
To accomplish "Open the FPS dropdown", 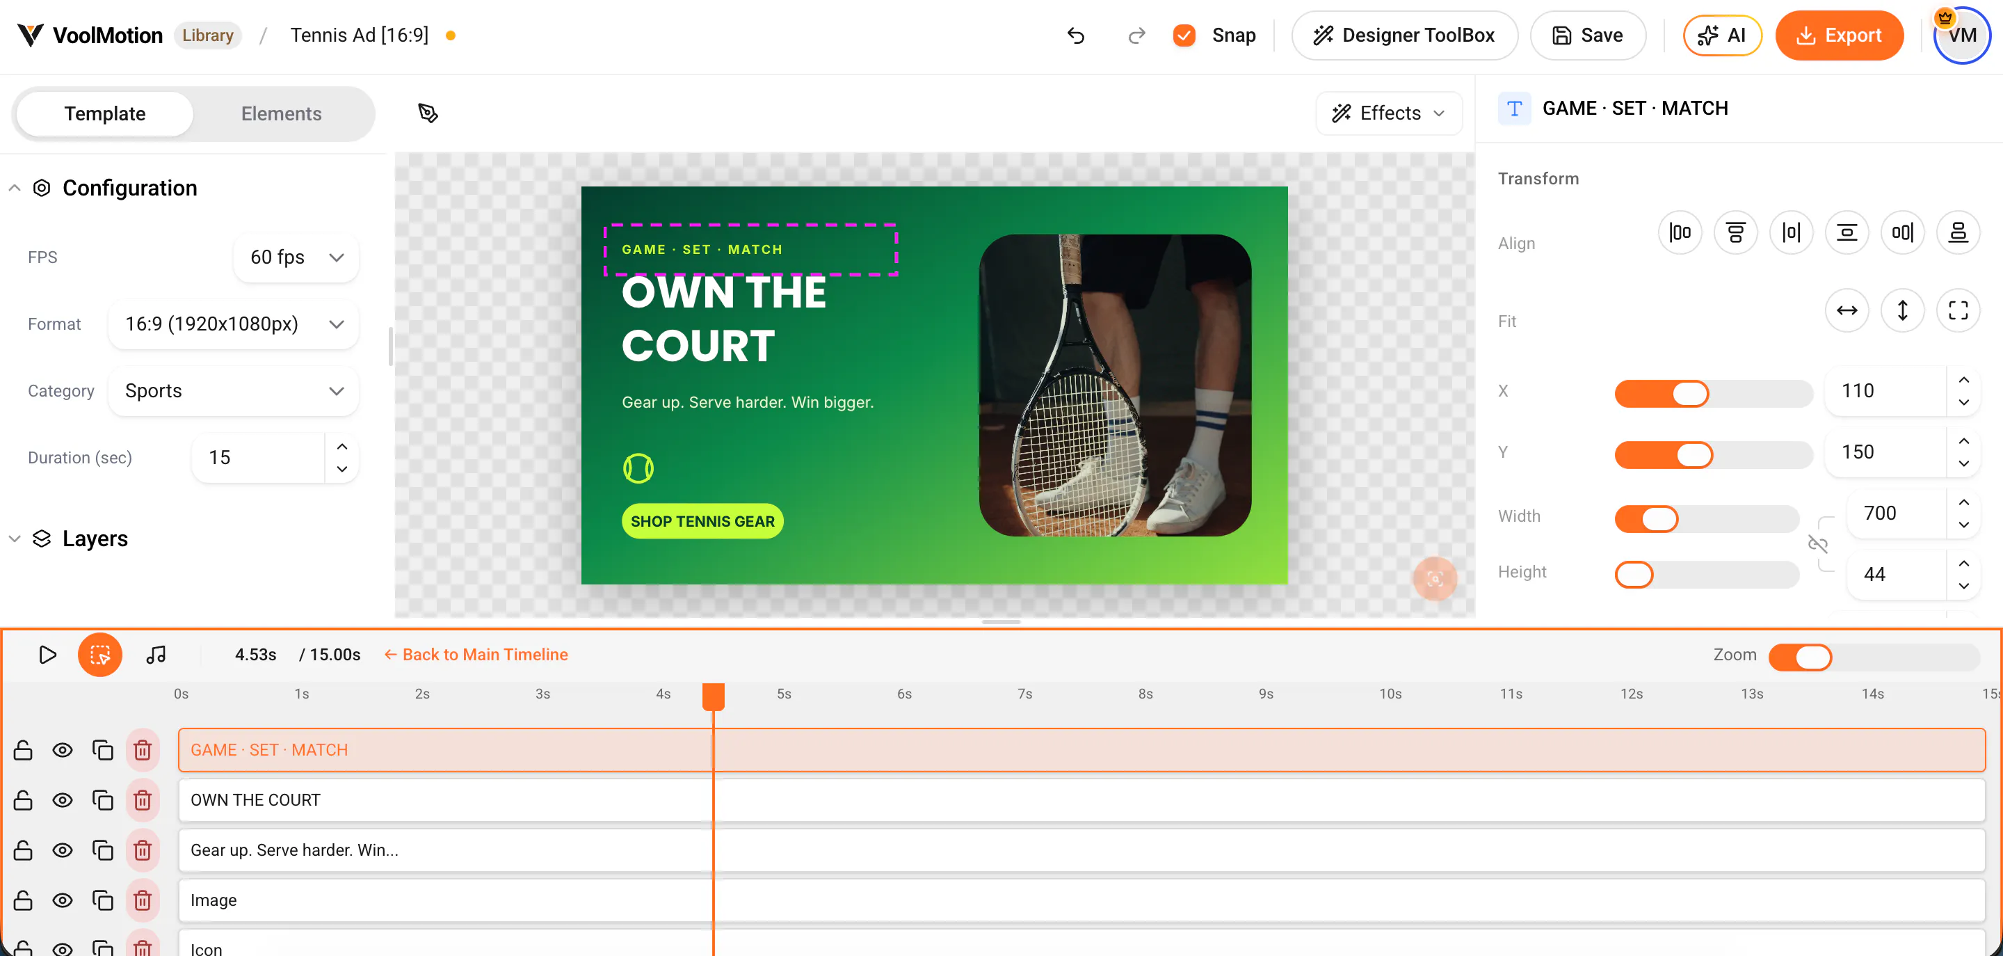I will (x=296, y=257).
